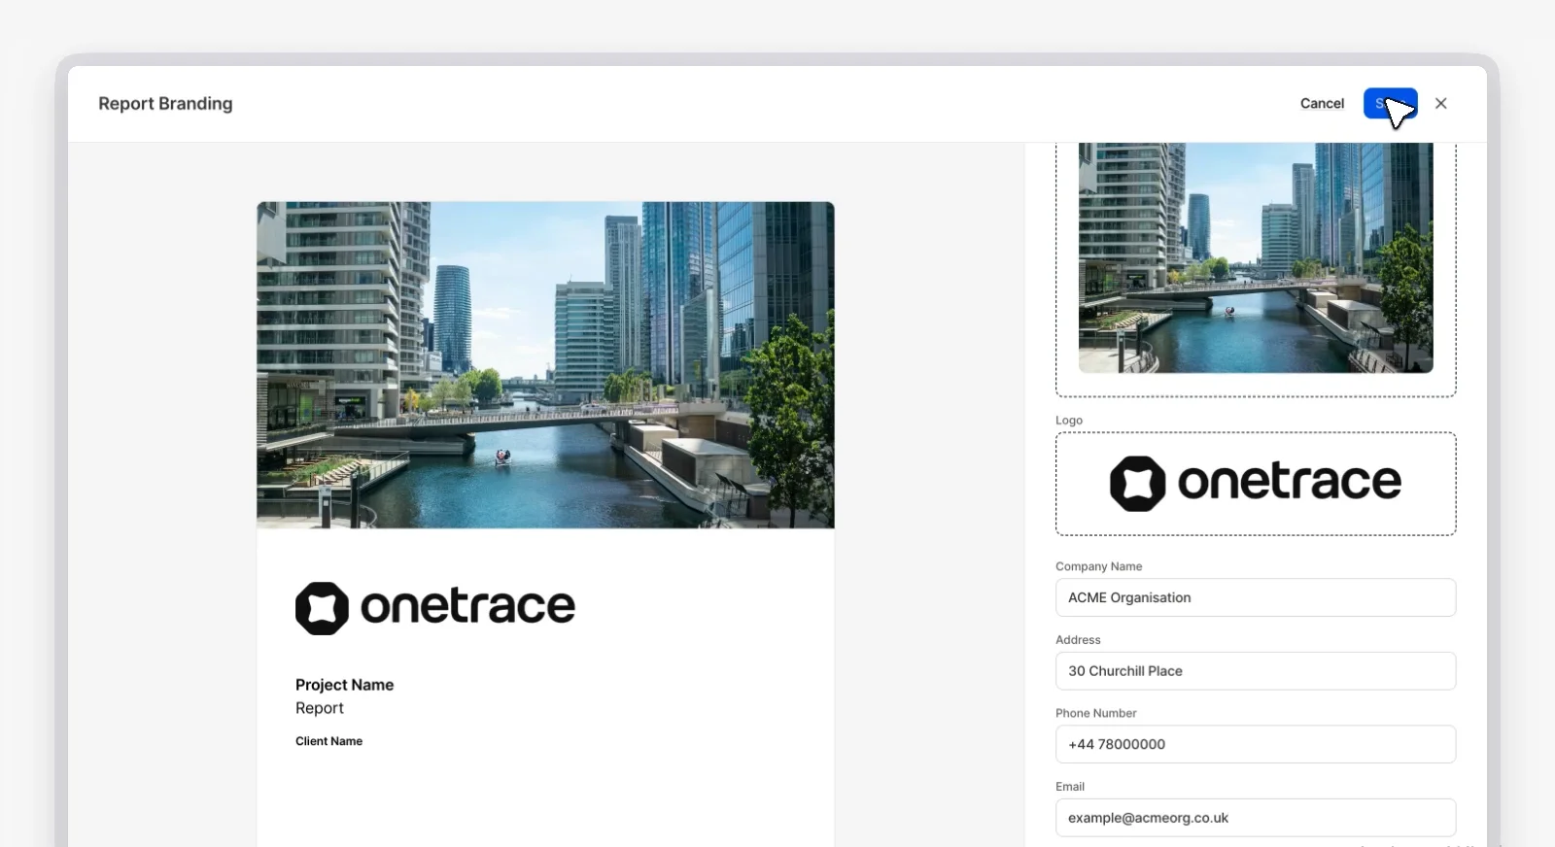Click the cover image in the upload area

tap(1256, 257)
